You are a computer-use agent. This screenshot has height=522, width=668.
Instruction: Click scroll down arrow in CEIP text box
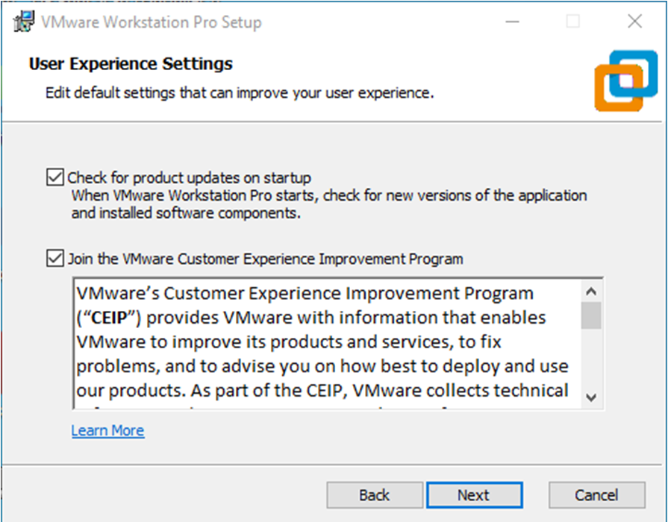pyautogui.click(x=591, y=397)
